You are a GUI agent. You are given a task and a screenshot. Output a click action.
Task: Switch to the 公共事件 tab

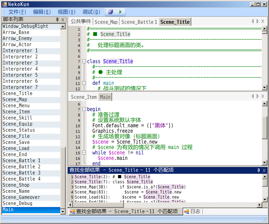pos(81,21)
